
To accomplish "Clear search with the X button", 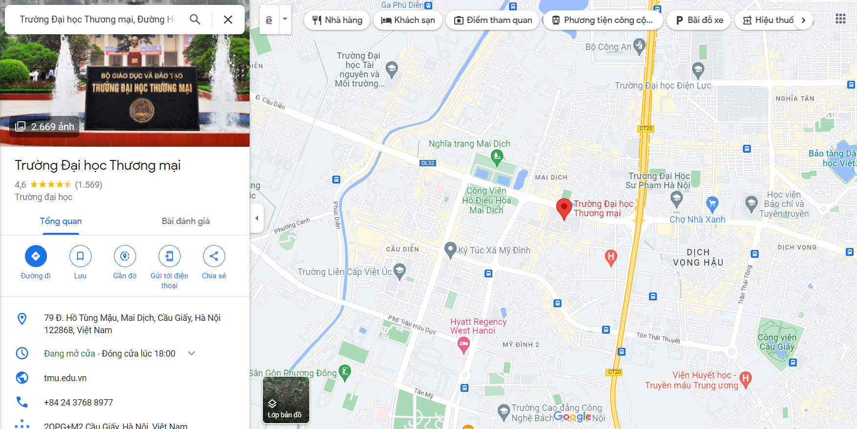I will click(x=228, y=20).
